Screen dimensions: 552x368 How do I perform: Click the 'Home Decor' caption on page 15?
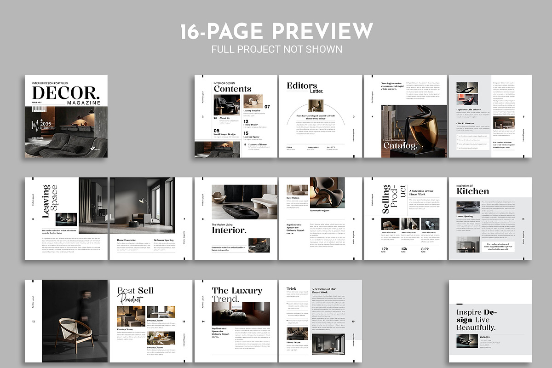point(294,343)
